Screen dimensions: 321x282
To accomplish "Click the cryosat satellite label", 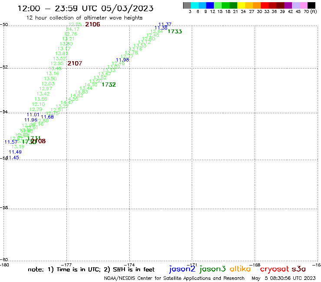I will pyautogui.click(x=275, y=269).
